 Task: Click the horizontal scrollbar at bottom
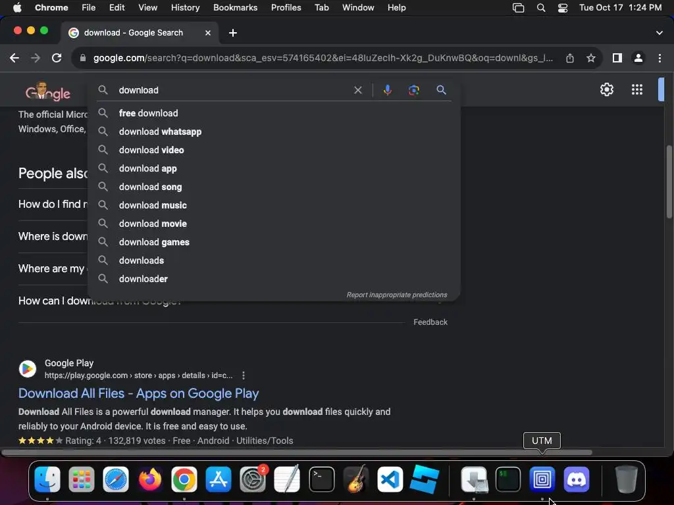pyautogui.click(x=297, y=452)
